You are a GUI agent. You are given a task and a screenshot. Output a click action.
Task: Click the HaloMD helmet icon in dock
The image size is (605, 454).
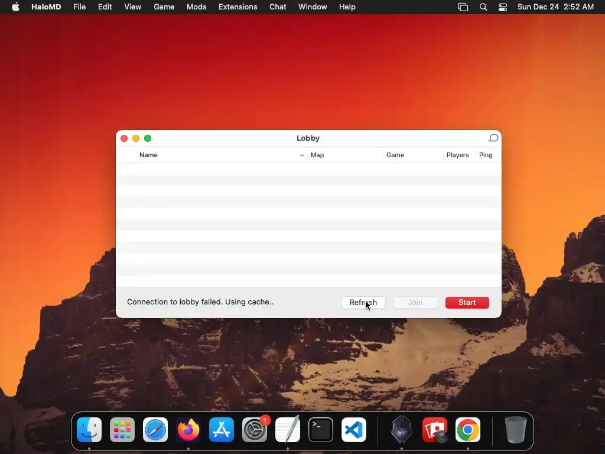[x=402, y=430]
